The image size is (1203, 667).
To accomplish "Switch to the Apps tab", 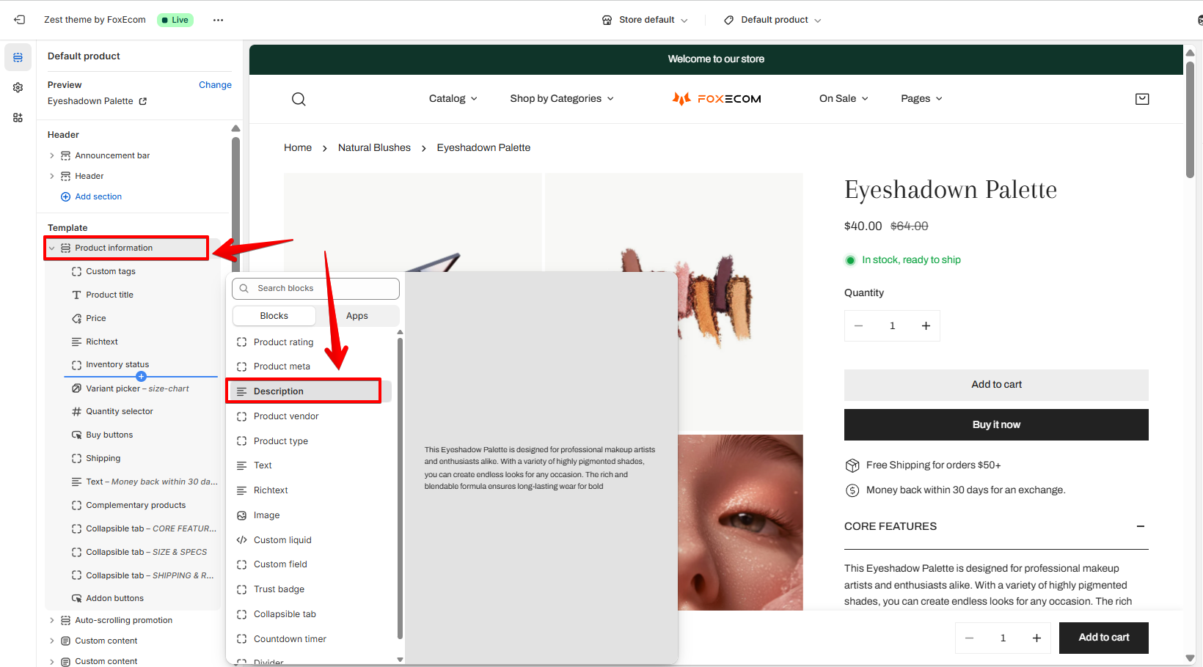I will pyautogui.click(x=357, y=316).
